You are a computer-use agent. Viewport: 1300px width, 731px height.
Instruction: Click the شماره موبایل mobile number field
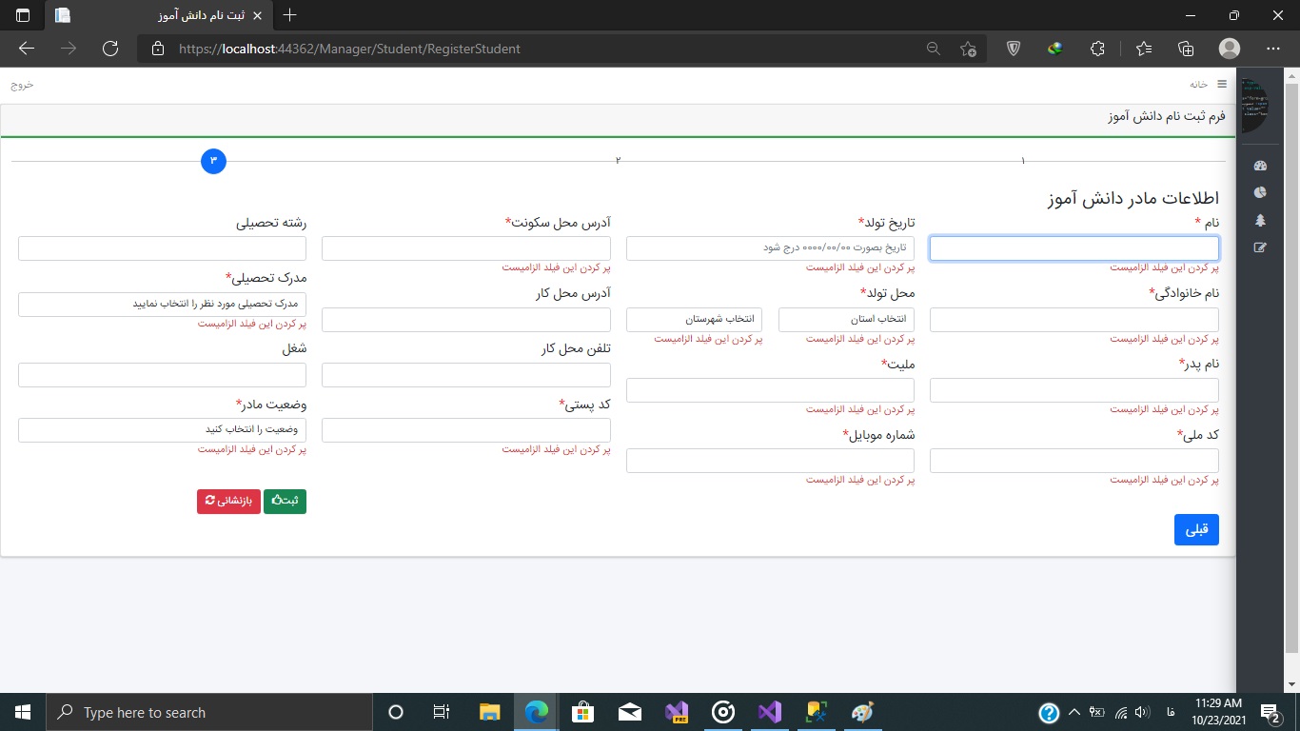coord(770,461)
